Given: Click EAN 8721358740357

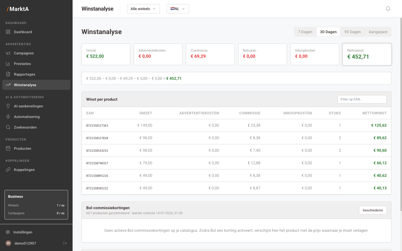Looking at the screenshot, I should (x=97, y=163).
